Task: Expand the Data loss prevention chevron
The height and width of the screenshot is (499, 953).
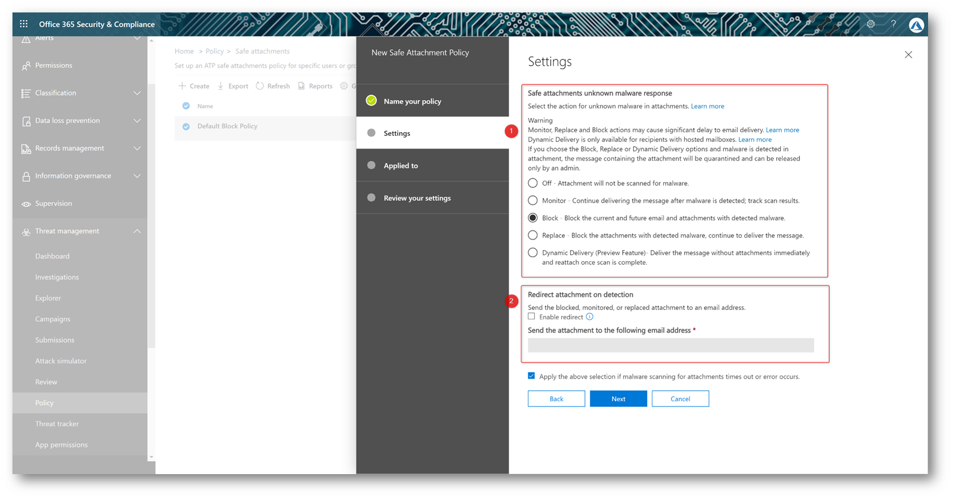Action: pyautogui.click(x=137, y=121)
